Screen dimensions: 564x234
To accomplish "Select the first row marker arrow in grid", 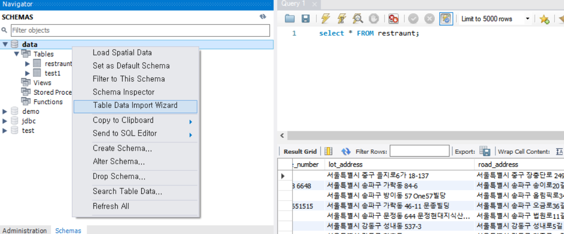I will pyautogui.click(x=283, y=176).
